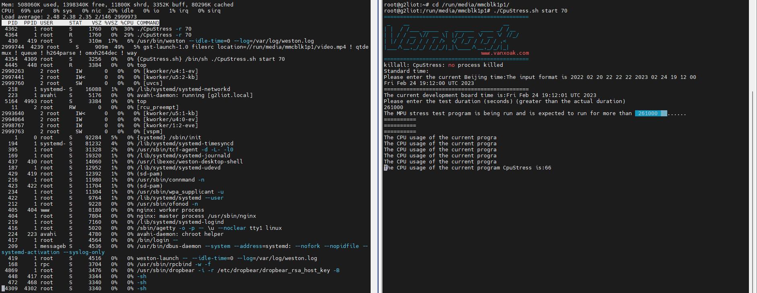Click the Mem usage summary line
The height and width of the screenshot is (293, 757).
click(x=118, y=5)
